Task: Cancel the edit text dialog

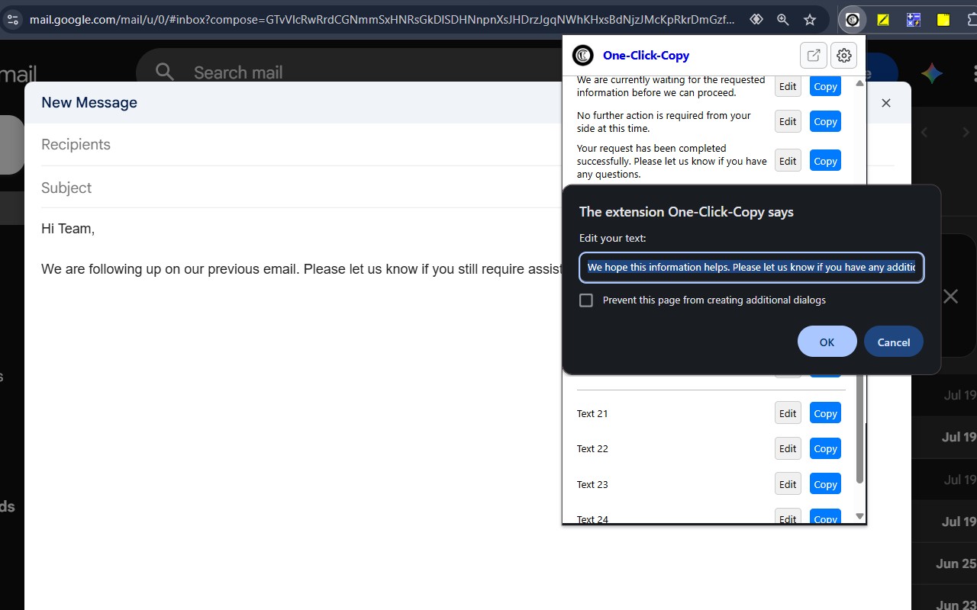Action: pos(894,342)
